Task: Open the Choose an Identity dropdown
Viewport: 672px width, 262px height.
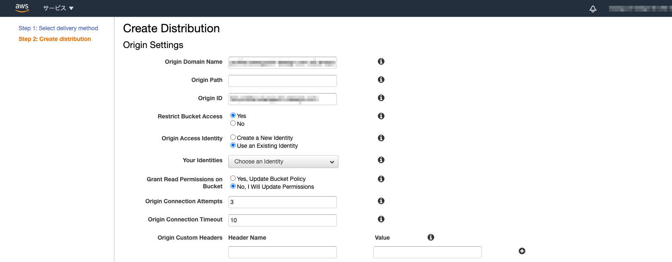Action: [283, 161]
